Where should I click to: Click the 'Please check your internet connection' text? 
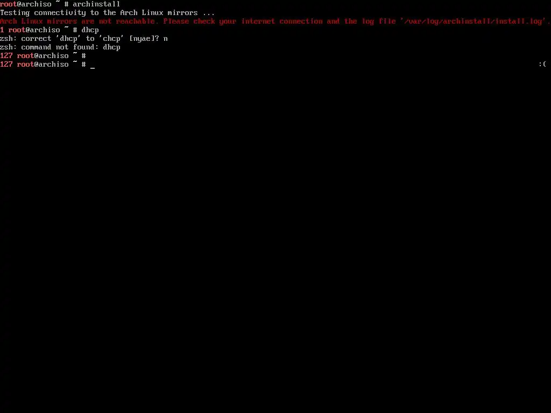(x=243, y=22)
